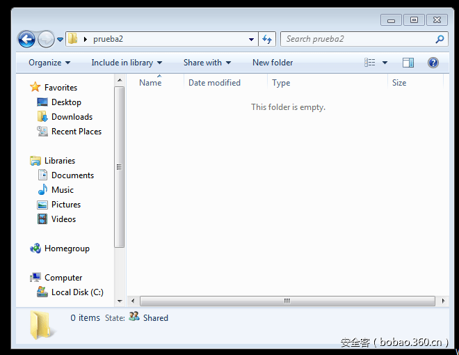Click the Local Disk drive icon
Image resolution: width=459 pixels, height=355 pixels.
(x=42, y=292)
